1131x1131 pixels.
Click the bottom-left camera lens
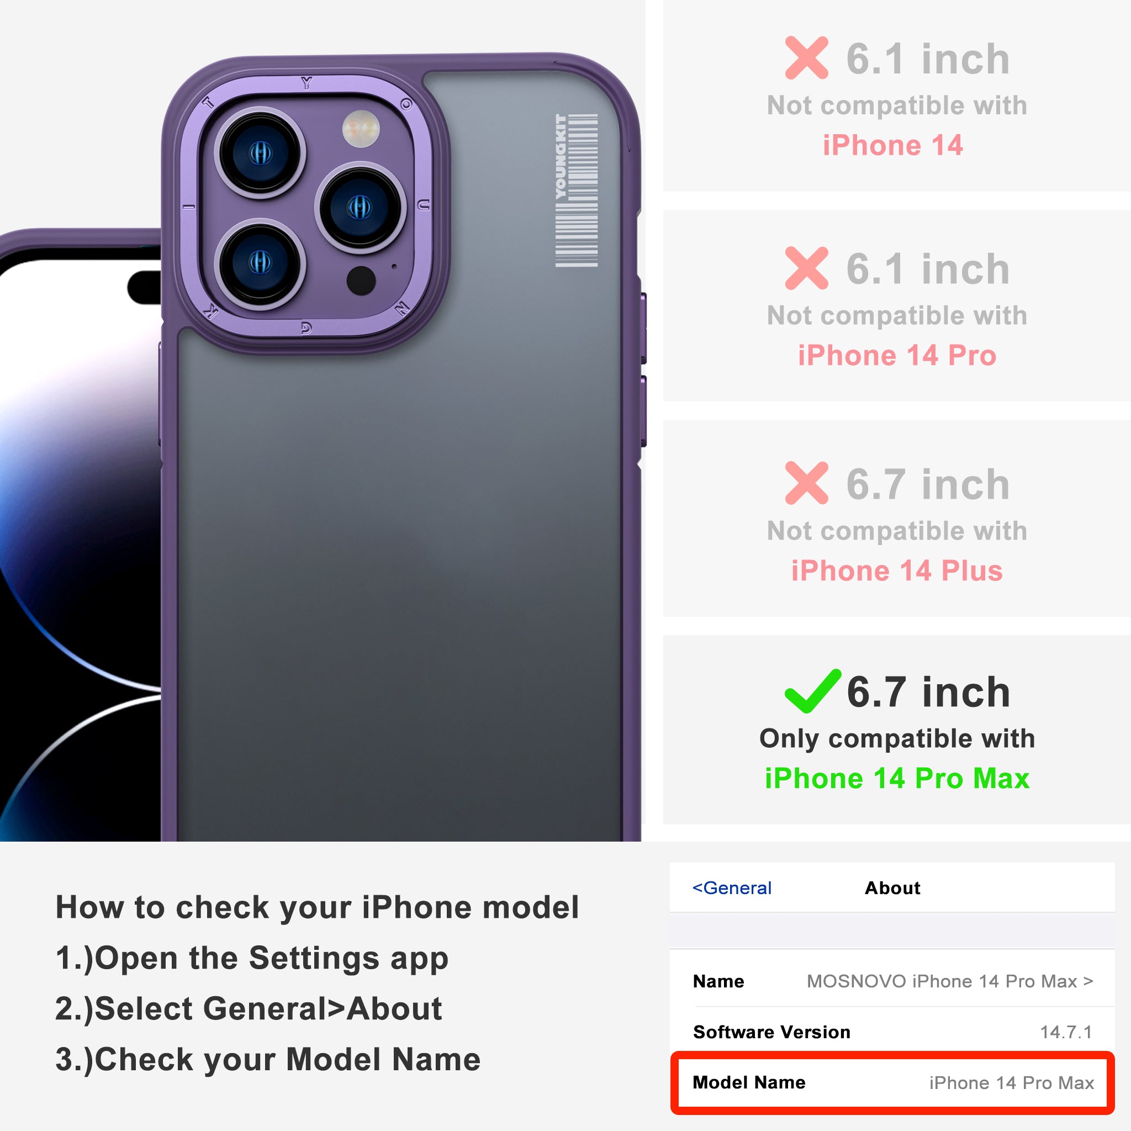(260, 262)
